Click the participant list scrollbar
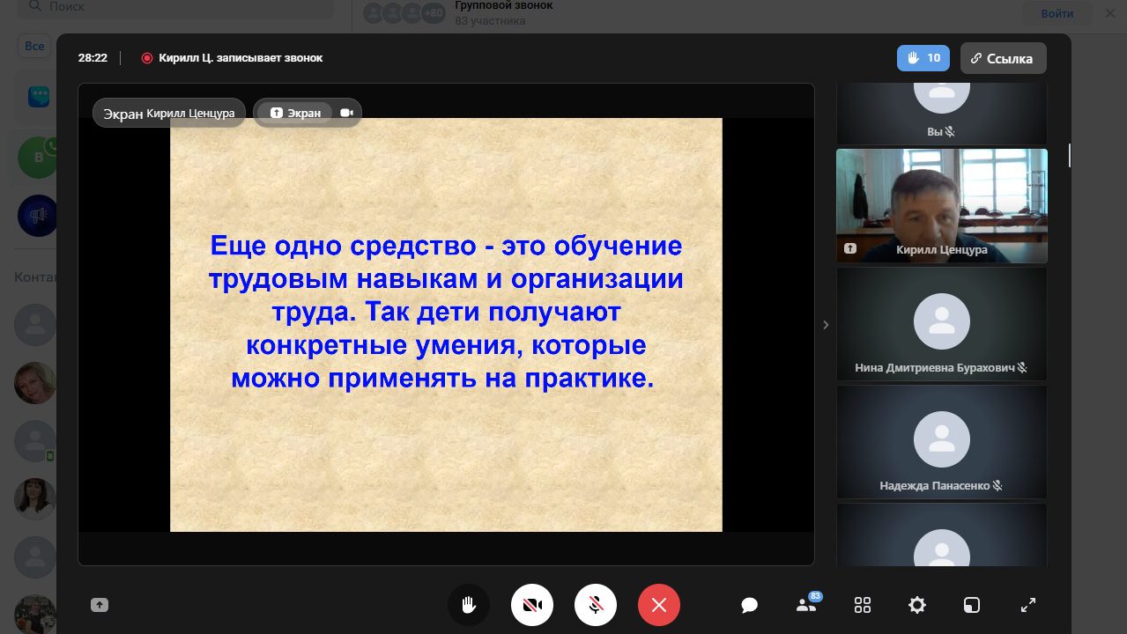The image size is (1127, 634). pos(1070,155)
